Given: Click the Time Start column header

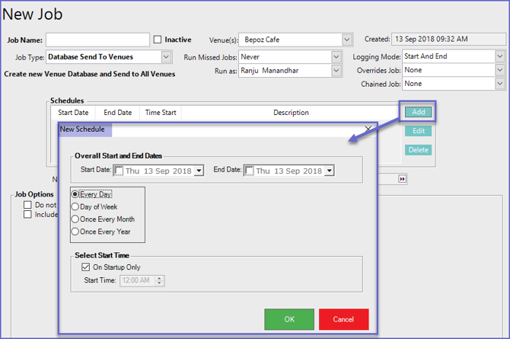Looking at the screenshot, I should point(161,113).
